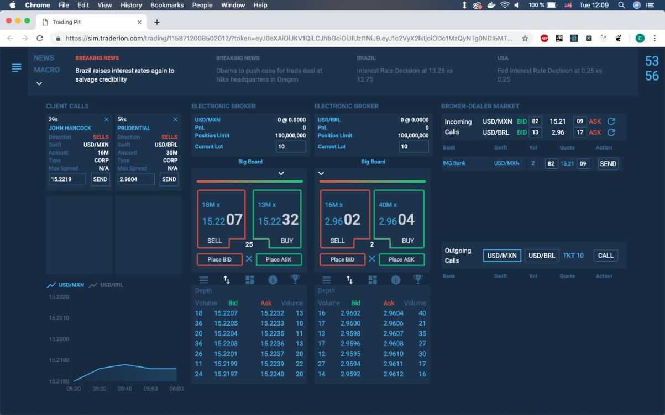
Task: Open trophy icon in USD/MXN broker
Action: click(x=295, y=280)
